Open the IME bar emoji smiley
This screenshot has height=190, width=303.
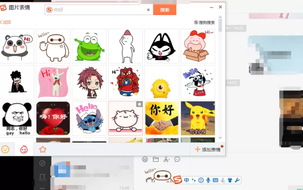[x=201, y=180]
